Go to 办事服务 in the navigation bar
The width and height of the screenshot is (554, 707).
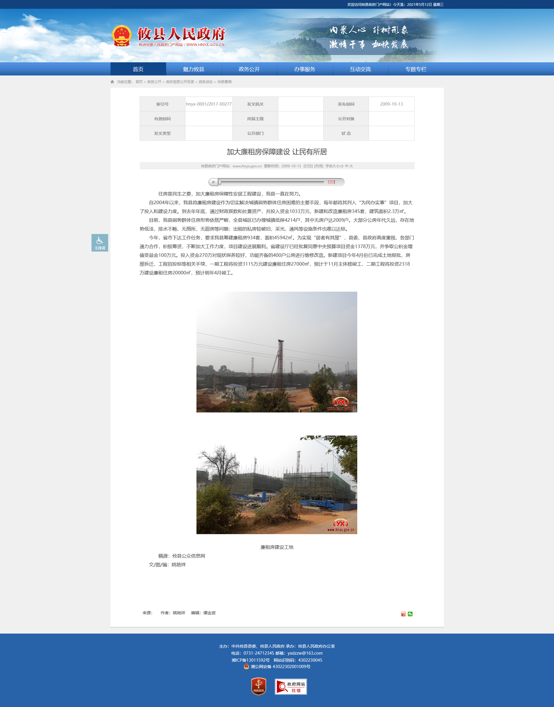[305, 69]
